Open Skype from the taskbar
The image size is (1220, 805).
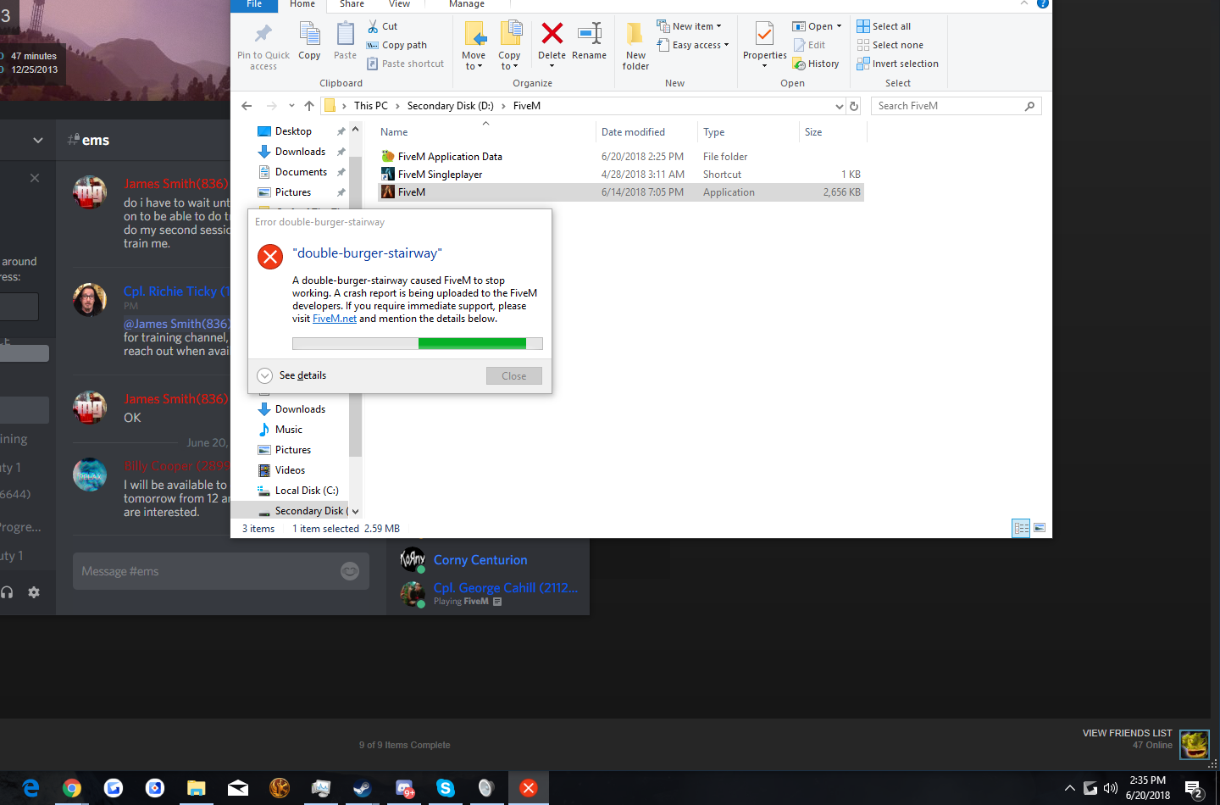[x=446, y=788]
